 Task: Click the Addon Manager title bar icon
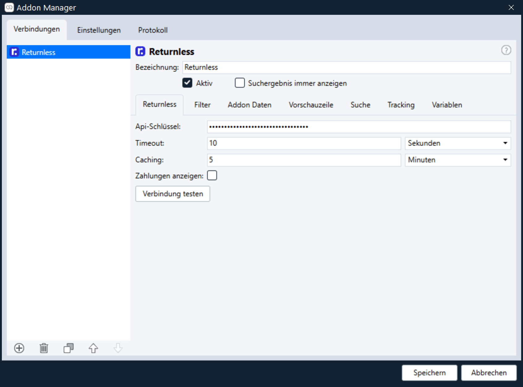click(x=9, y=7)
